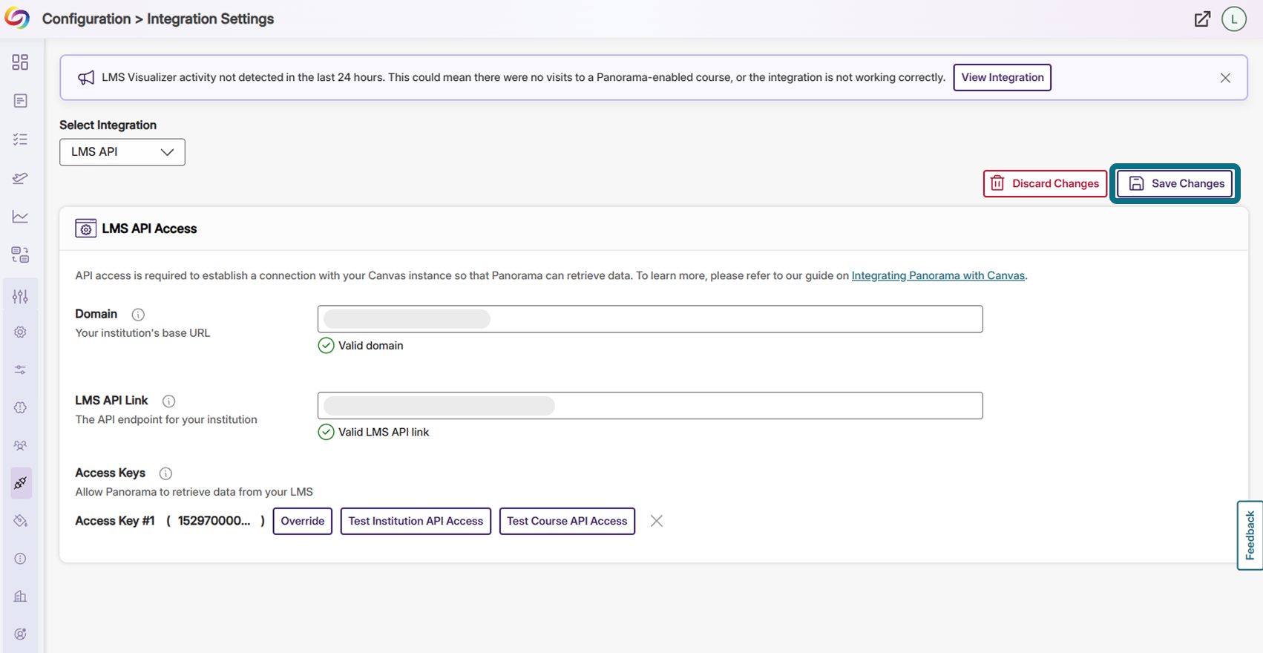Open the Select Integration LMS API dropdown
Image resolution: width=1263 pixels, height=653 pixels.
[x=122, y=152]
